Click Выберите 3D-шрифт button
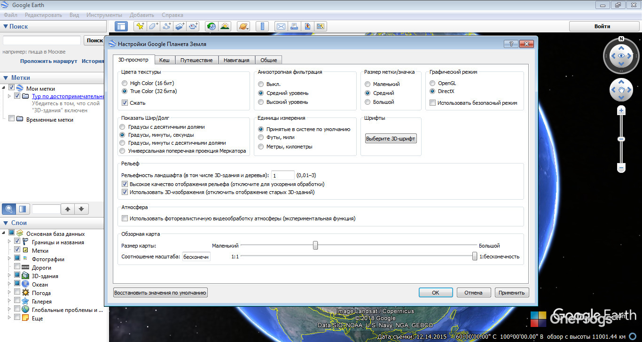Image resolution: width=642 pixels, height=342 pixels. (391, 139)
